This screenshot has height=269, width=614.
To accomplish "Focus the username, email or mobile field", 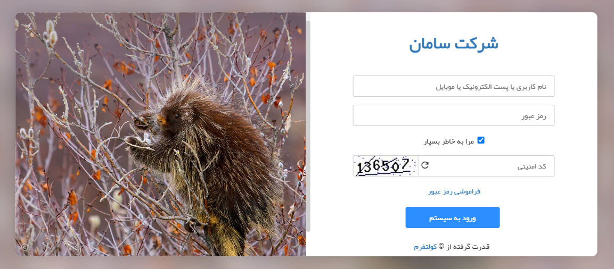I will [x=454, y=86].
